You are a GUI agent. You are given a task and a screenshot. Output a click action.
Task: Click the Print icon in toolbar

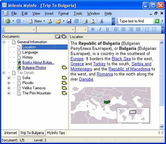click(x=85, y=21)
